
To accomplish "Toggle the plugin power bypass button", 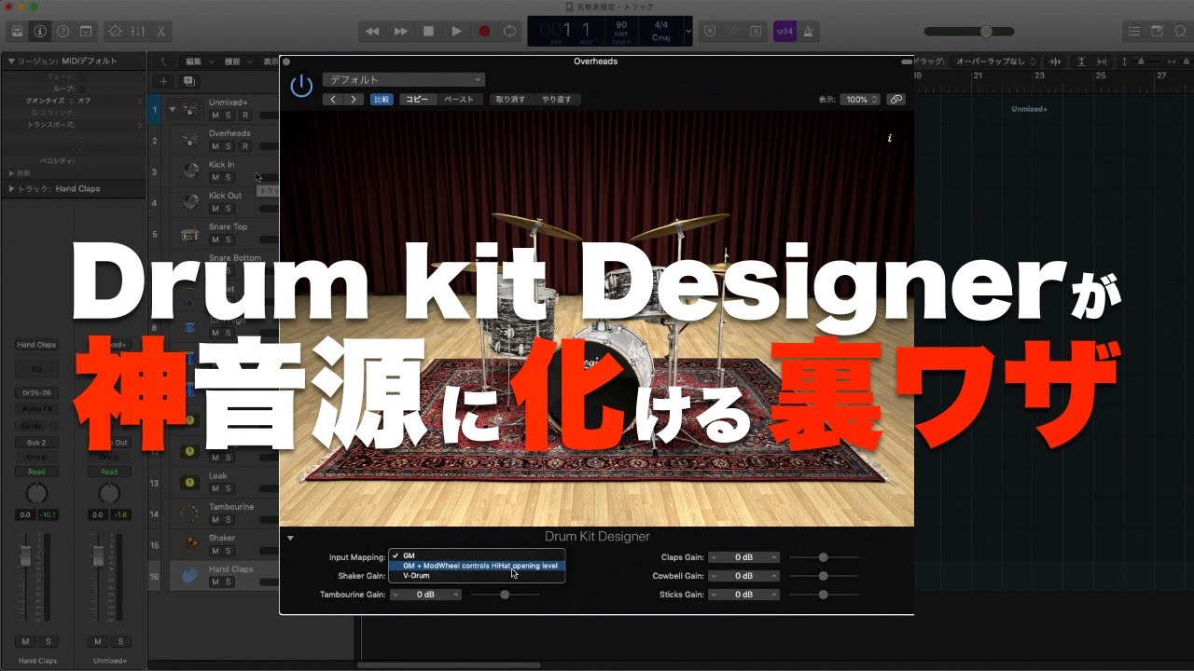I will point(301,87).
